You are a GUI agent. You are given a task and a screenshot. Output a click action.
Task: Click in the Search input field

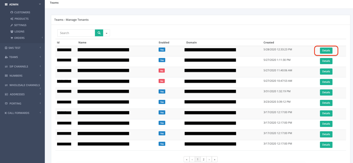pos(76,33)
